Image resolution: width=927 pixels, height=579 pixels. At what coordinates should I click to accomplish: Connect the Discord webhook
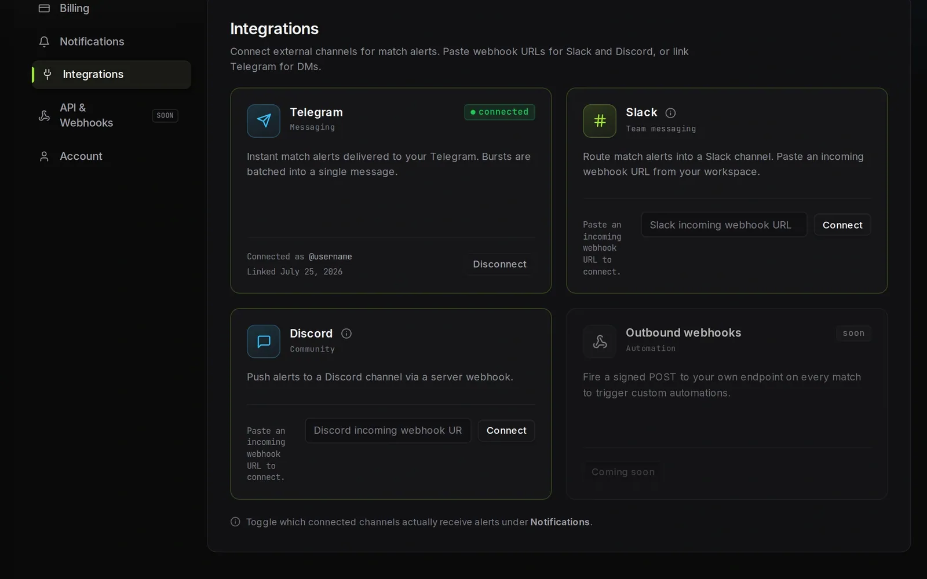(x=506, y=430)
